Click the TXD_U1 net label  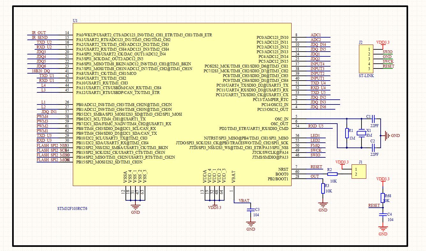pos(47,76)
